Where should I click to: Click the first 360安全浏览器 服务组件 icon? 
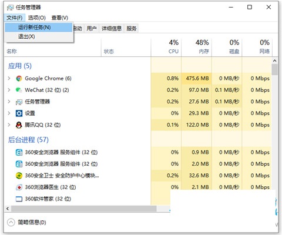click(19, 152)
